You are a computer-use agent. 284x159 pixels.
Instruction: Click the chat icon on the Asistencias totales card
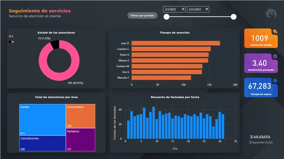pos(275,31)
